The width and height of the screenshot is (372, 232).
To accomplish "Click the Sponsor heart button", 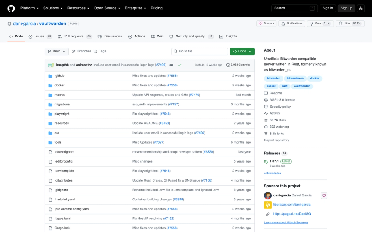I will click(x=266, y=23).
